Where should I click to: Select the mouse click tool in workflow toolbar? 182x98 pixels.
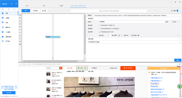pos(20,18)
